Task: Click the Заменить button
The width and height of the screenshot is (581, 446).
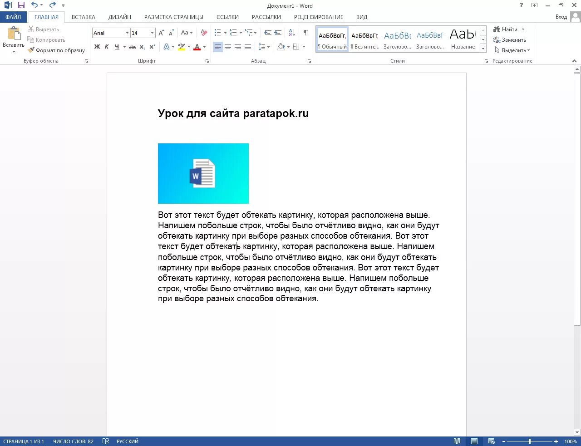Action: pyautogui.click(x=510, y=40)
